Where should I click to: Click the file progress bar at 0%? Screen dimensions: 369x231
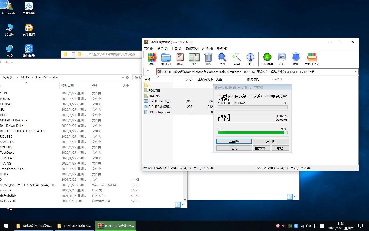pyautogui.click(x=252, y=107)
